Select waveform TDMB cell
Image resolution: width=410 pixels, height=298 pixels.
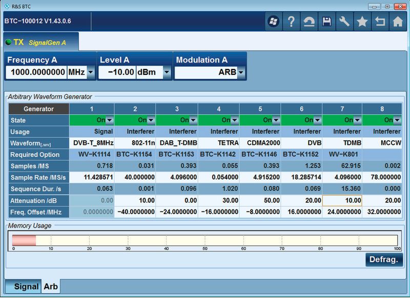point(342,143)
